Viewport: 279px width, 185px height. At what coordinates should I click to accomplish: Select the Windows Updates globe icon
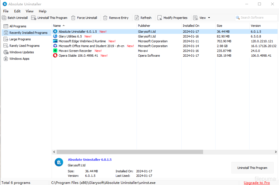click(x=6, y=52)
